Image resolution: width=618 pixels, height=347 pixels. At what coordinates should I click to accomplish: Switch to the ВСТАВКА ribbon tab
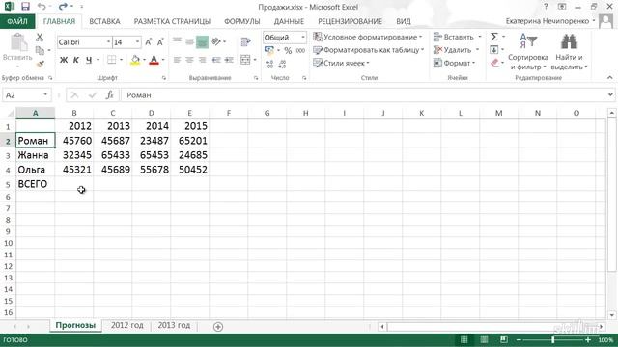[x=104, y=21]
